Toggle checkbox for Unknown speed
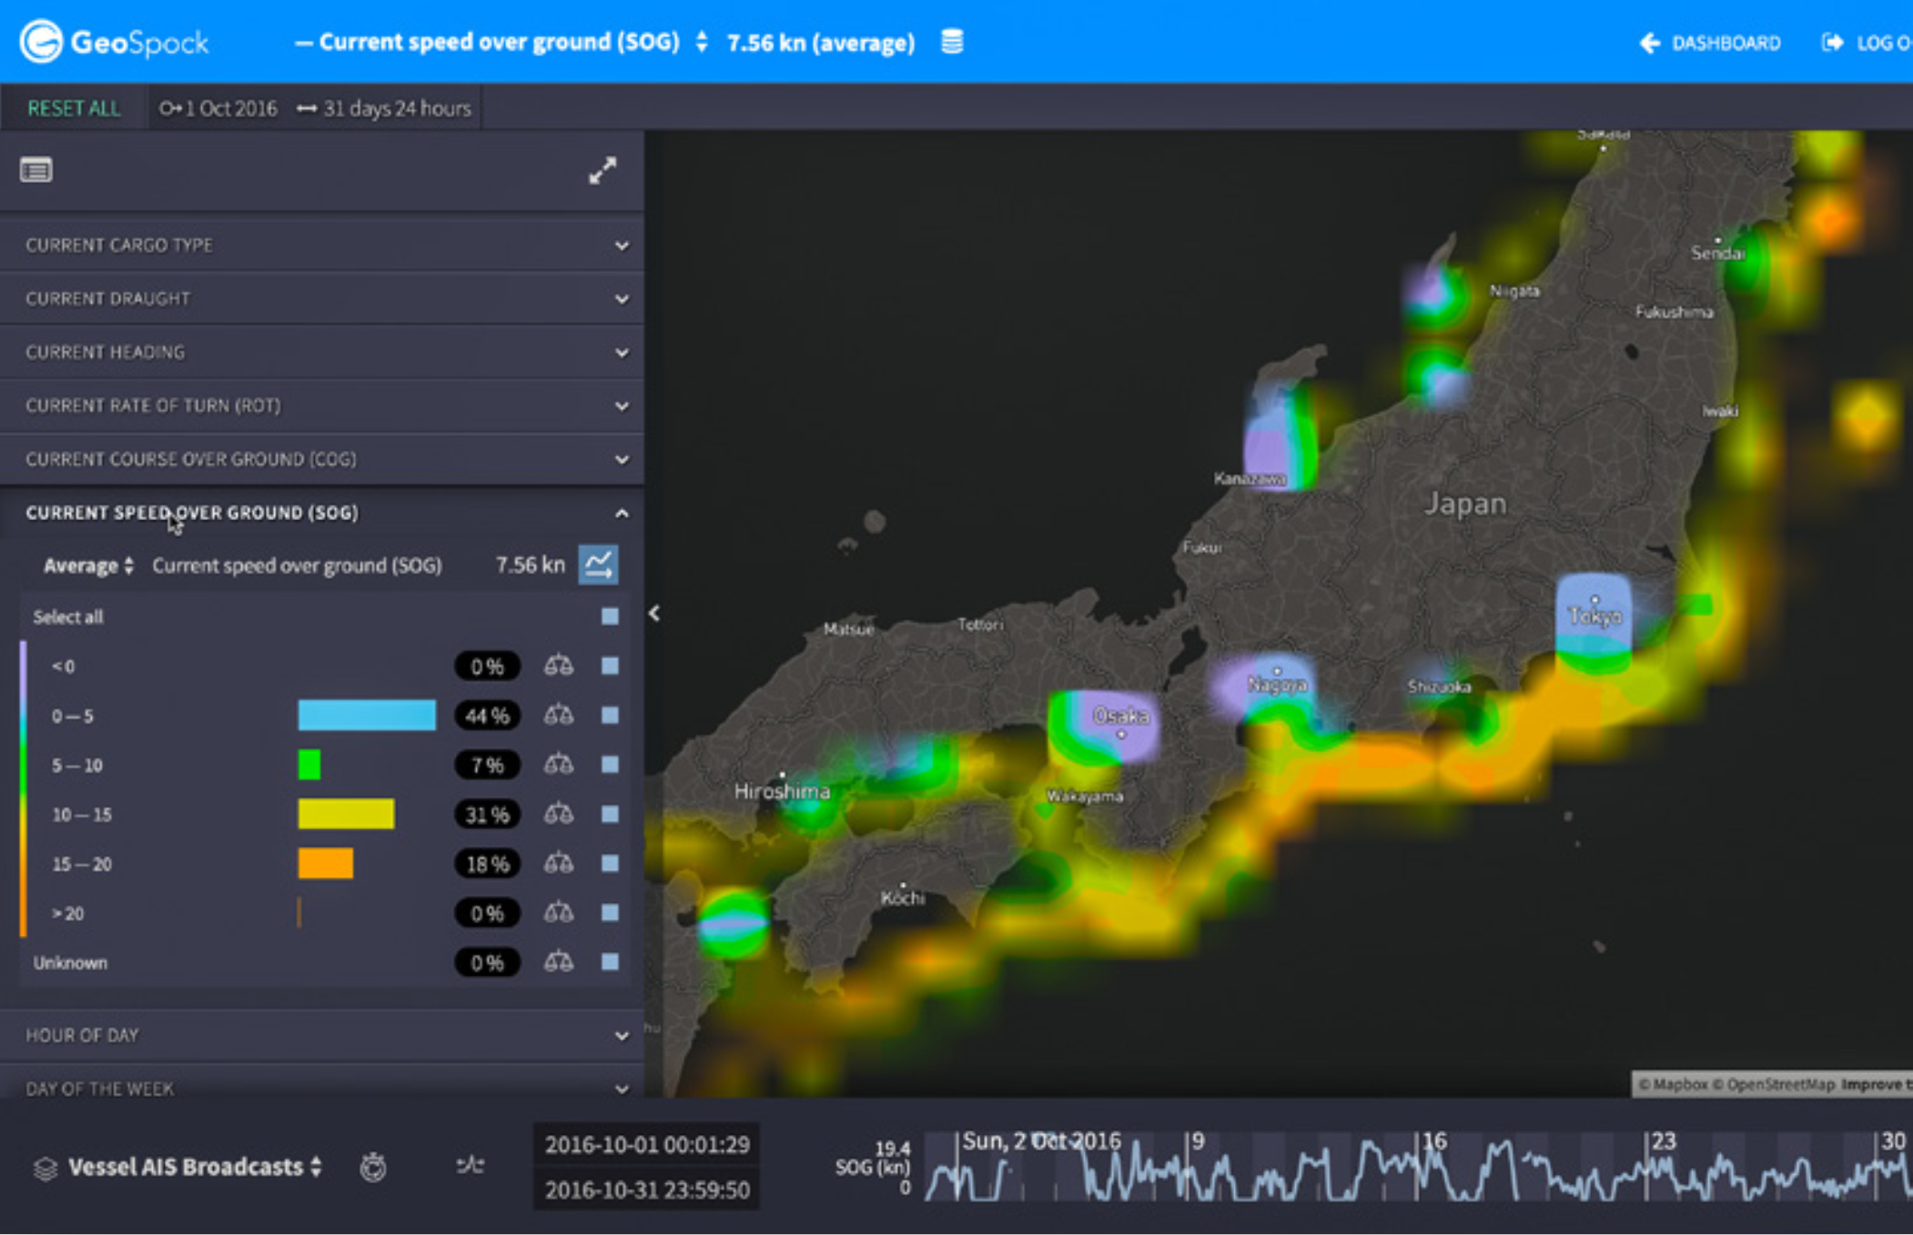This screenshot has width=1913, height=1235. [x=610, y=961]
